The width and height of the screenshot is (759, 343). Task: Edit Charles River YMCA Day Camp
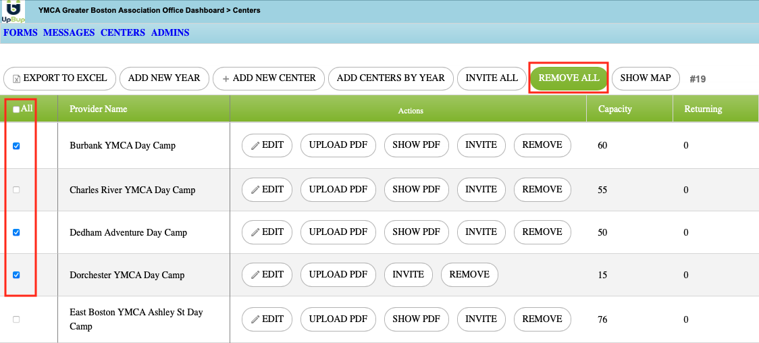pyautogui.click(x=267, y=190)
